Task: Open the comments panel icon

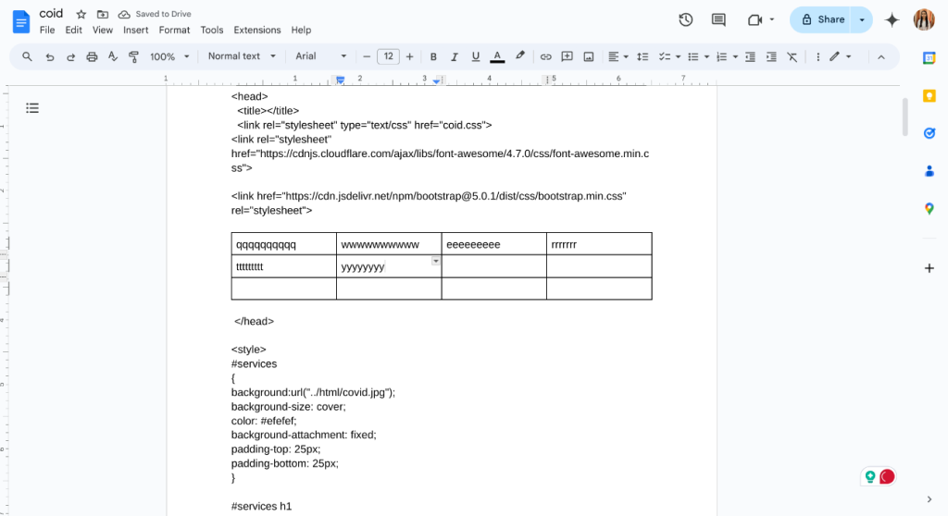Action: (718, 19)
